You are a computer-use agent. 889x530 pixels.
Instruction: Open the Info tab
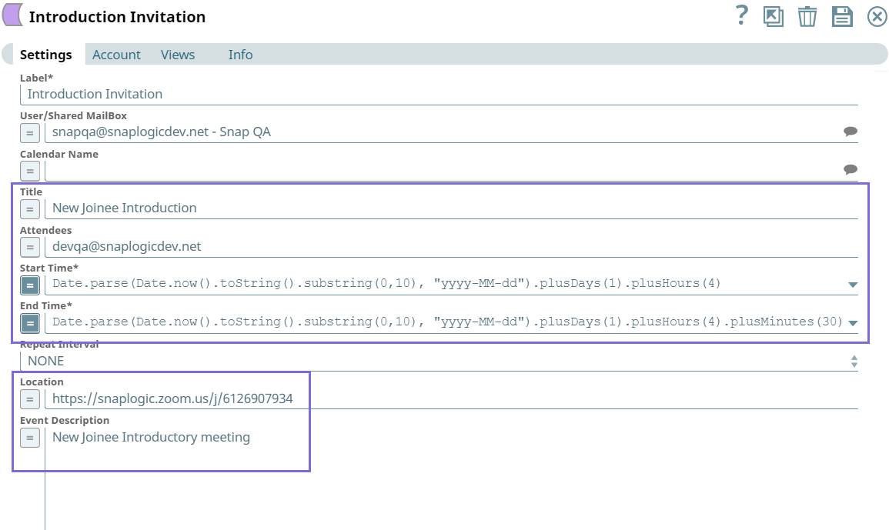[x=240, y=55]
